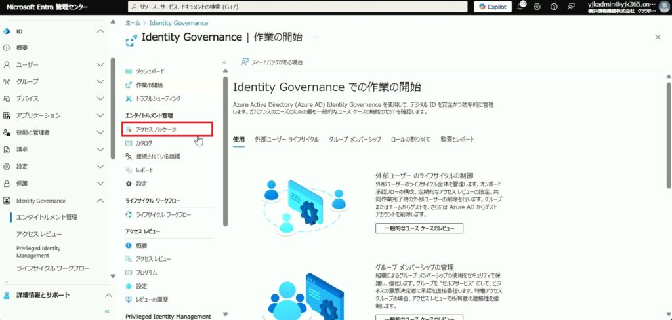672x320 pixels.
Task: Click the 保護 lock icon
Action: (7, 184)
